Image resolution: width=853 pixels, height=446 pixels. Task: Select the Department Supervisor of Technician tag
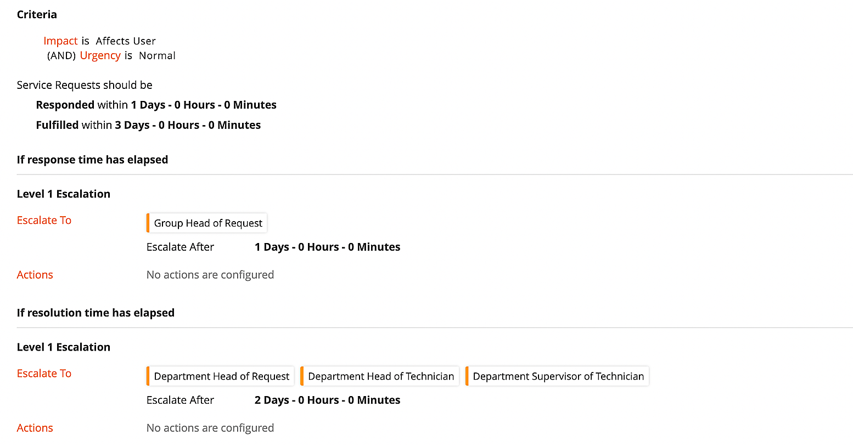pos(557,376)
